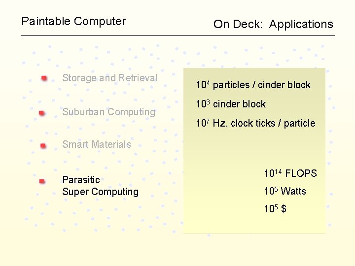Click the "Suburban Computing" bullet text
This screenshot has height=266, width=355.
(x=108, y=112)
